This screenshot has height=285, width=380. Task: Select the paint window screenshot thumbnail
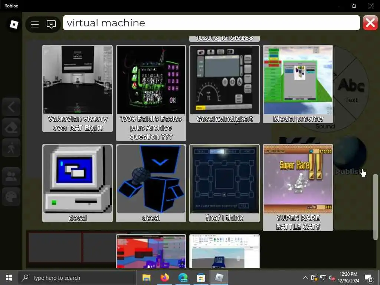(225, 251)
